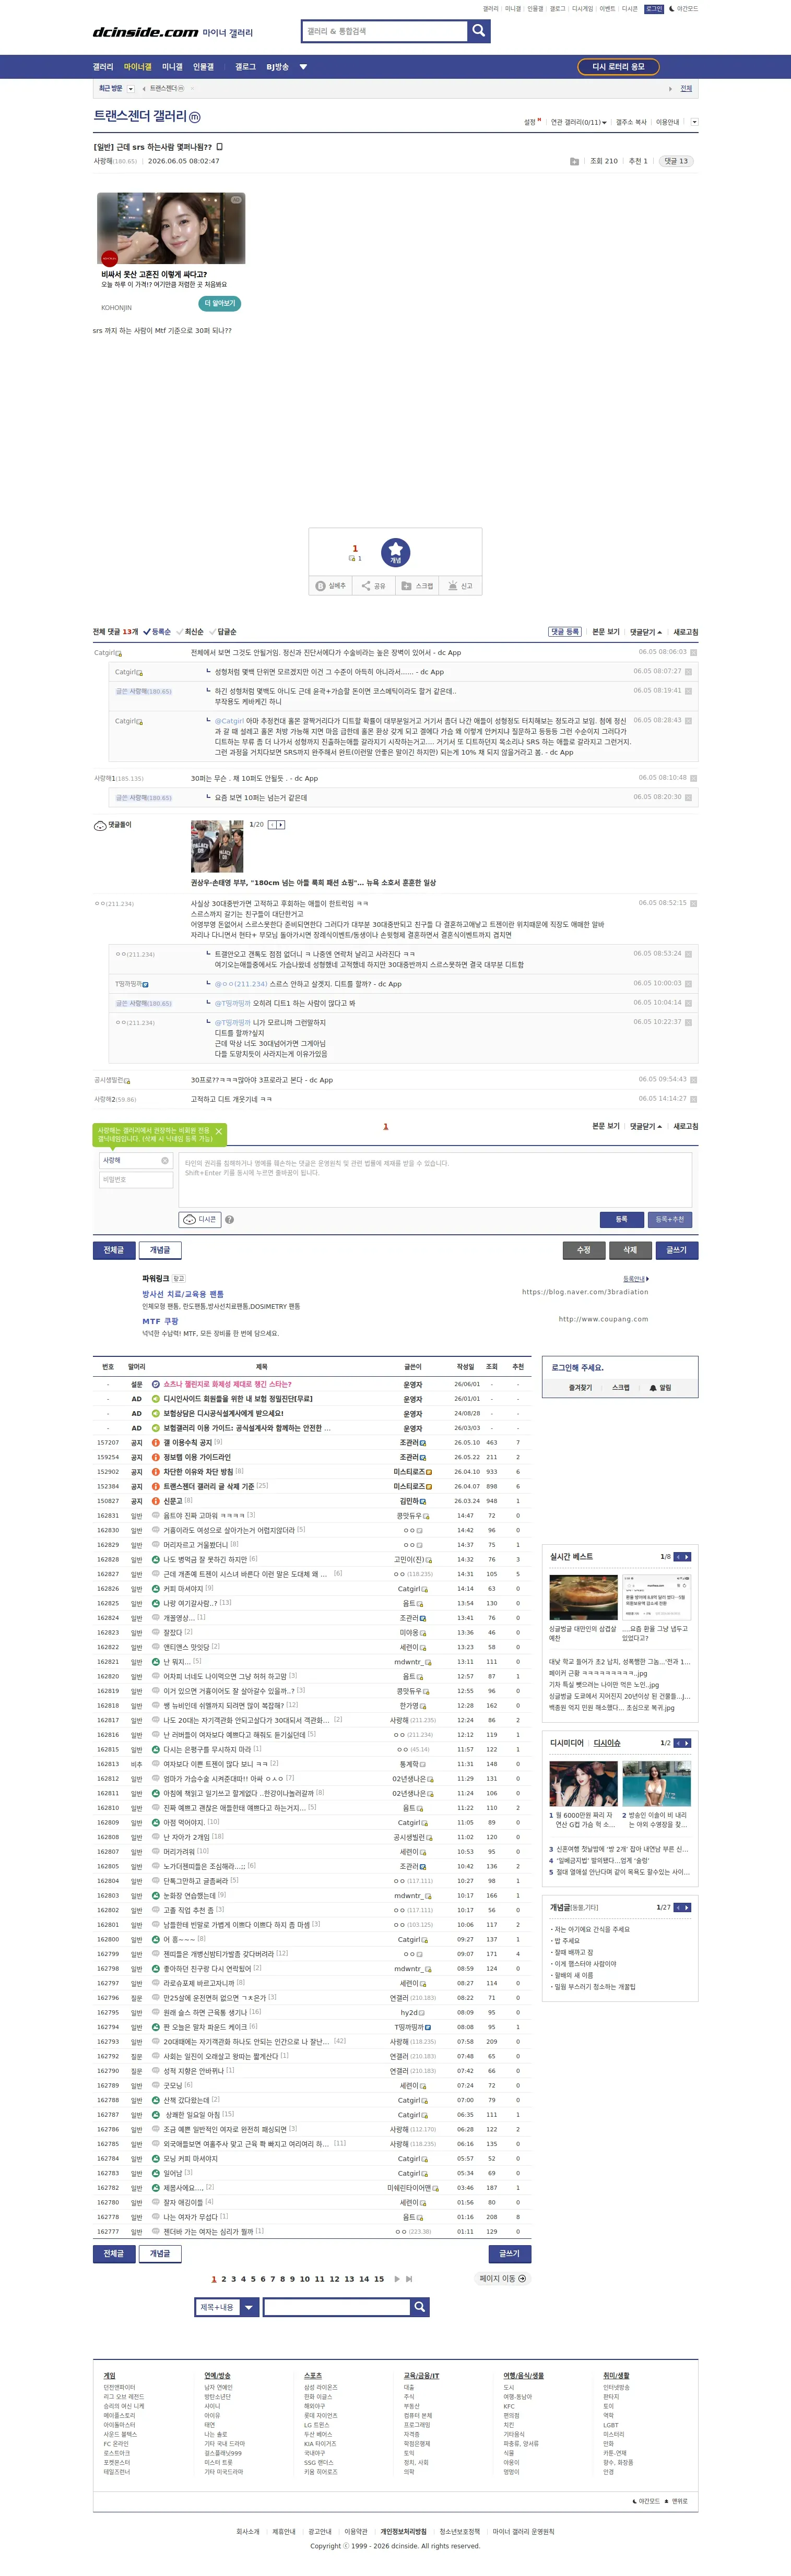
Task: Expand the main navigation dropdown arrow
Action: tap(303, 67)
